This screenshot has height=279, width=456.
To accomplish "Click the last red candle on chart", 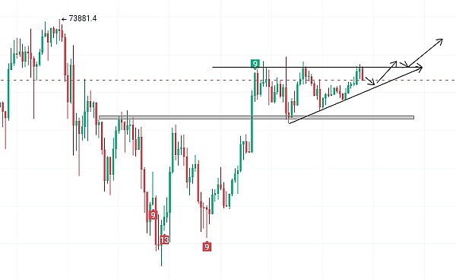I will click(363, 74).
